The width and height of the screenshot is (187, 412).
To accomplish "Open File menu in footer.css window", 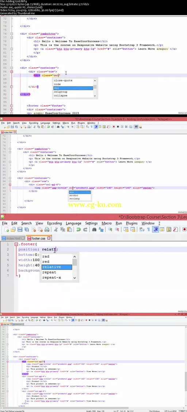I will click(5, 223).
